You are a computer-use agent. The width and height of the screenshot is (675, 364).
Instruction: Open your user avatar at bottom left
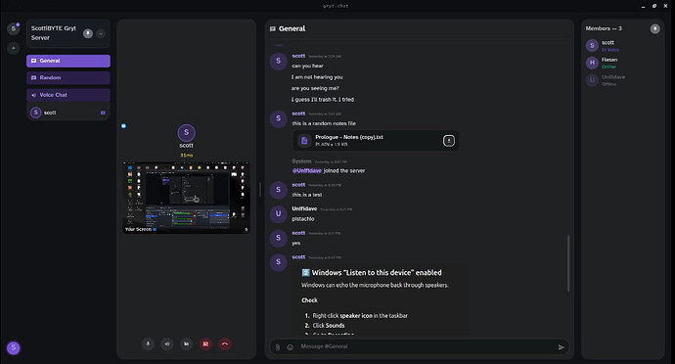click(14, 347)
